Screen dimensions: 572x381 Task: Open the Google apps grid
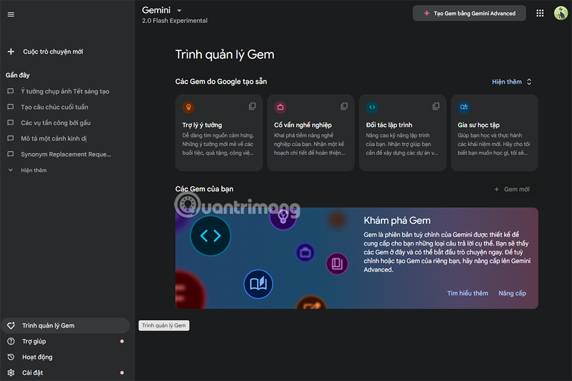(x=540, y=14)
